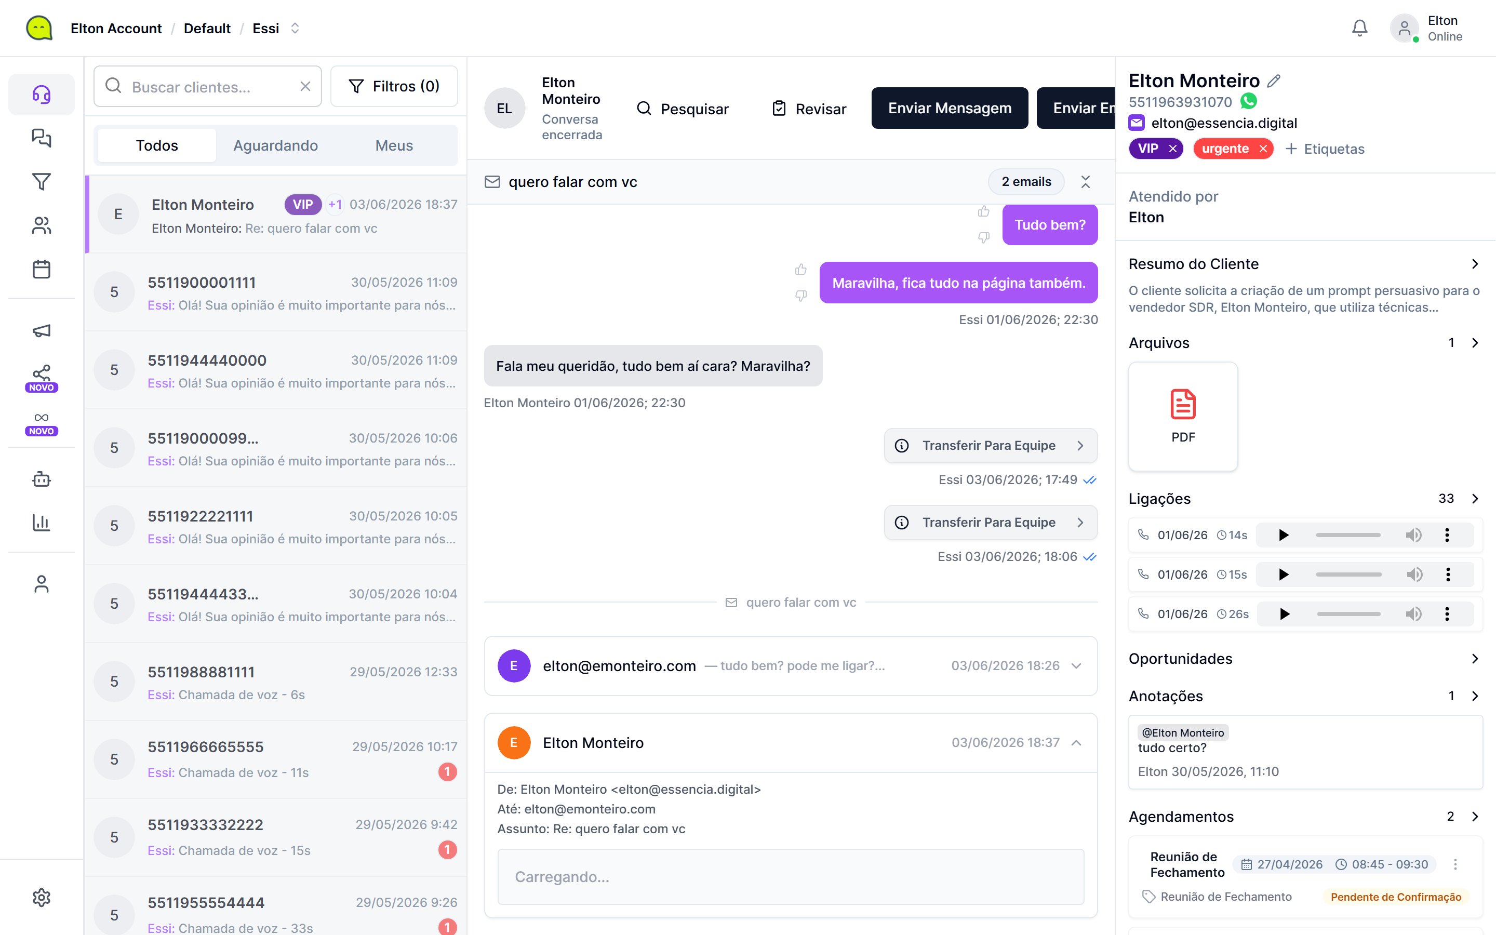The width and height of the screenshot is (1496, 935).
Task: Open first Transferir Para Equipe card at 17:49
Action: [991, 445]
